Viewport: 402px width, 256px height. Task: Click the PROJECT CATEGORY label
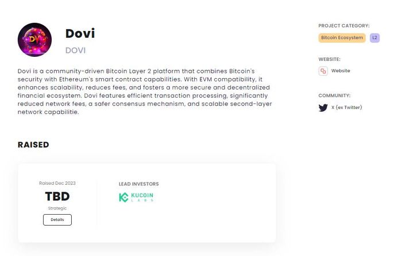(x=344, y=26)
